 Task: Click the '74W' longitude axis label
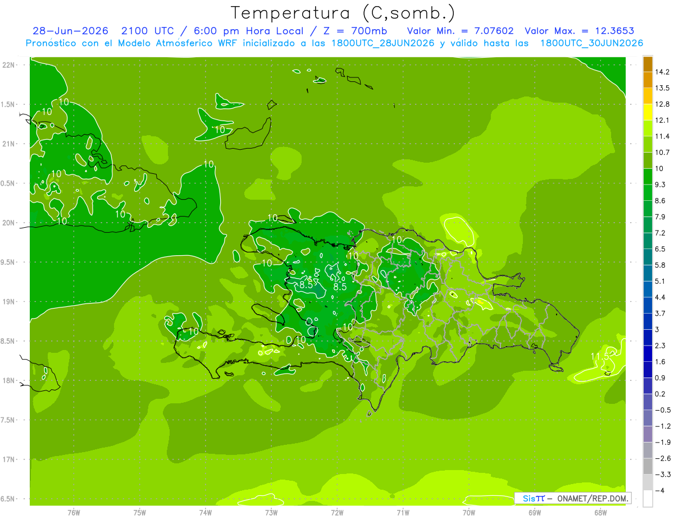tap(206, 512)
